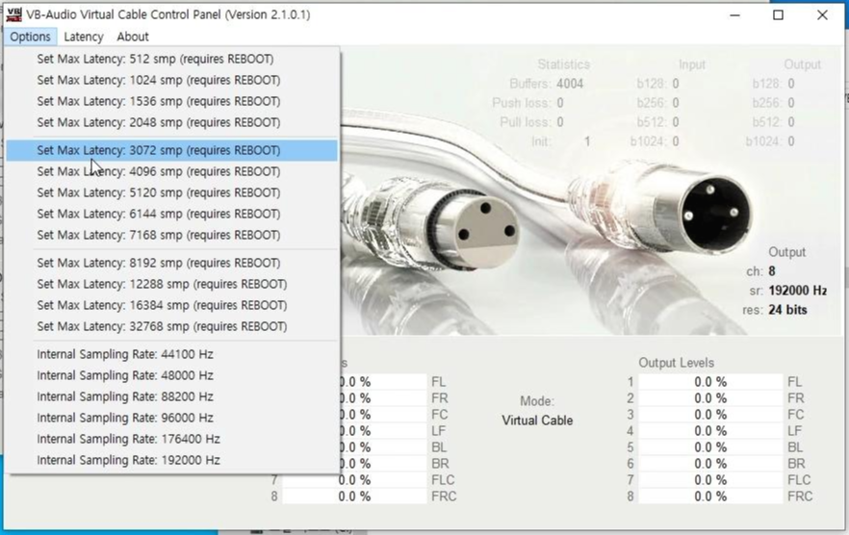Viewport: 849px width, 535px height.
Task: Open the About menu
Action: coord(133,37)
